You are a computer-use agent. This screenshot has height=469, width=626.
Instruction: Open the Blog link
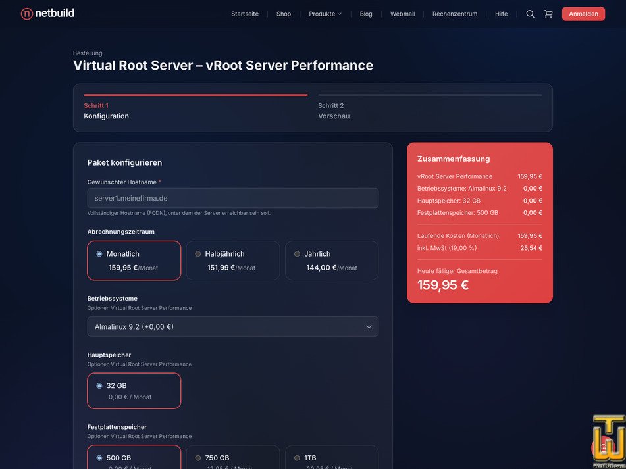point(366,14)
